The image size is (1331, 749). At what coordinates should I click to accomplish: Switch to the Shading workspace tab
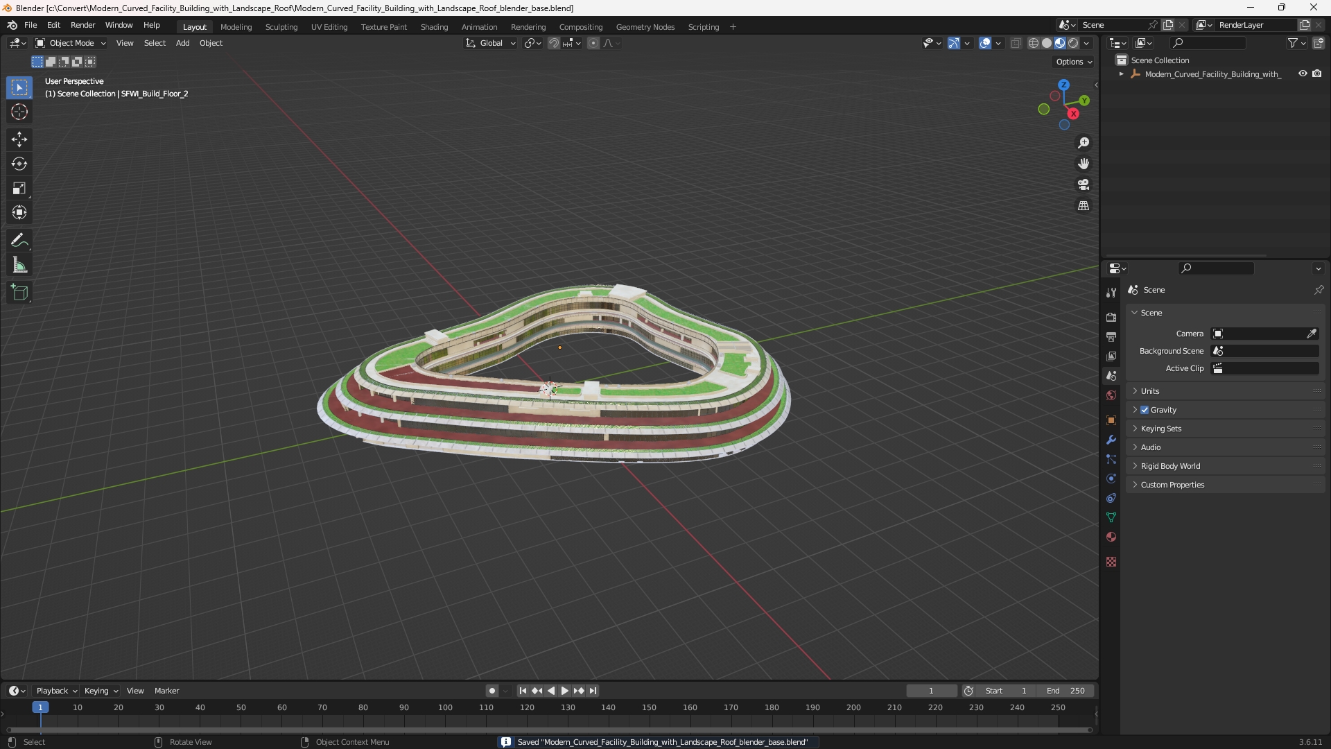pos(434,27)
